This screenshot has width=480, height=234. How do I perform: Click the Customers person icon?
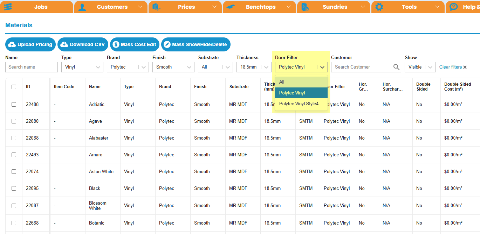[x=82, y=7]
